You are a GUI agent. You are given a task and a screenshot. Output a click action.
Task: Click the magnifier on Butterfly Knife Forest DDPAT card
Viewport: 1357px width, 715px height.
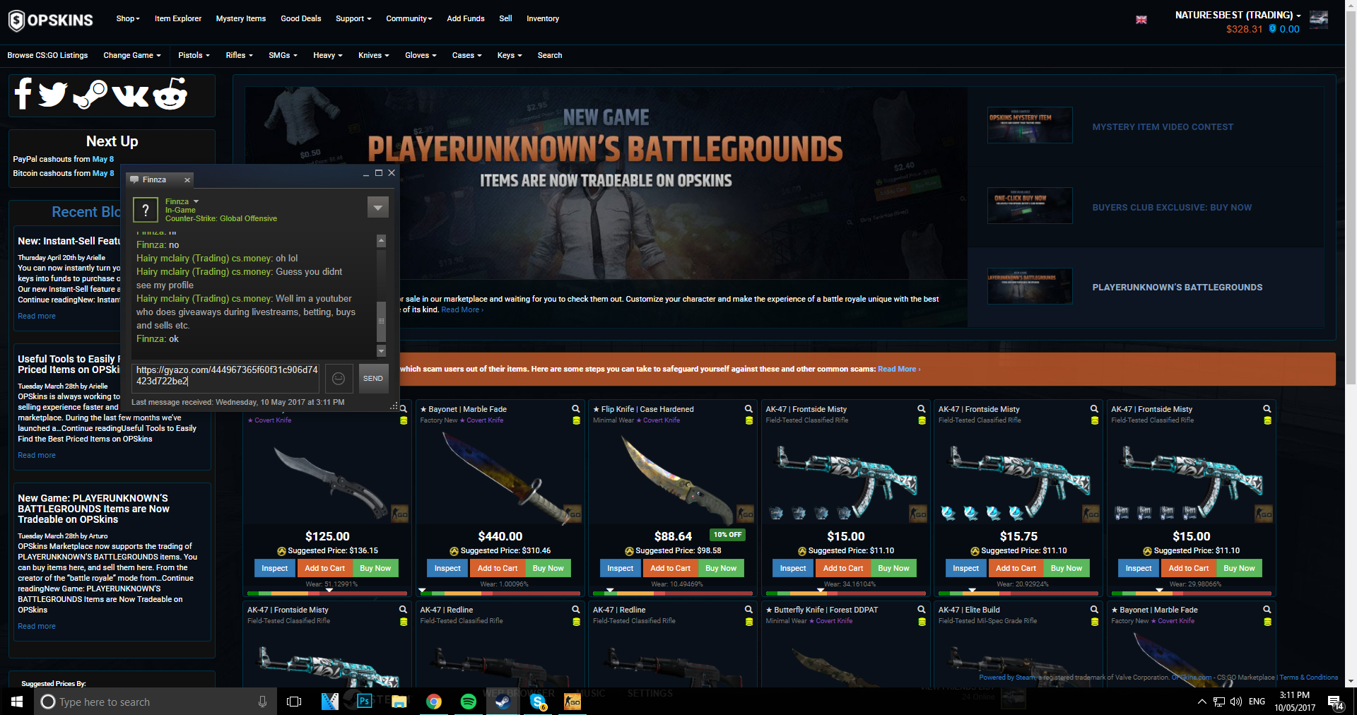pyautogui.click(x=922, y=609)
